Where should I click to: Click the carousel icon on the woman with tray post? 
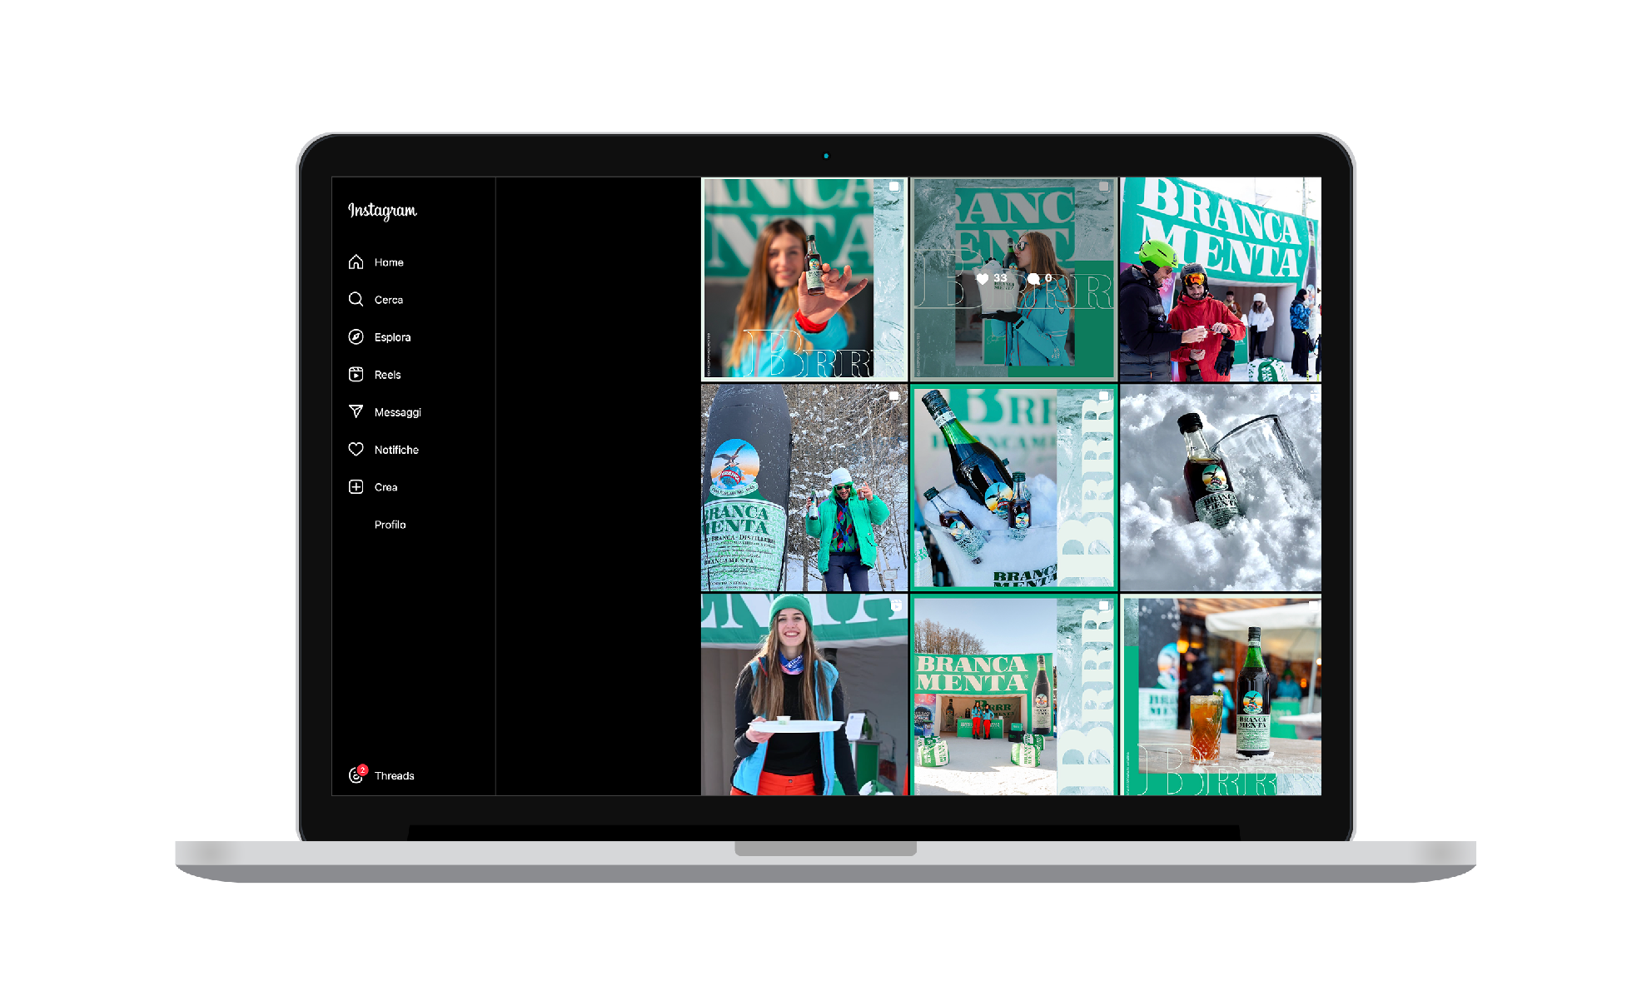[x=896, y=605]
